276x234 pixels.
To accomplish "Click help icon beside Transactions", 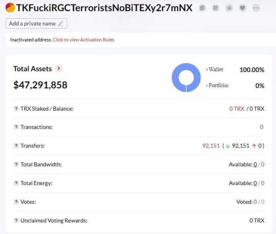I will click(x=16, y=127).
